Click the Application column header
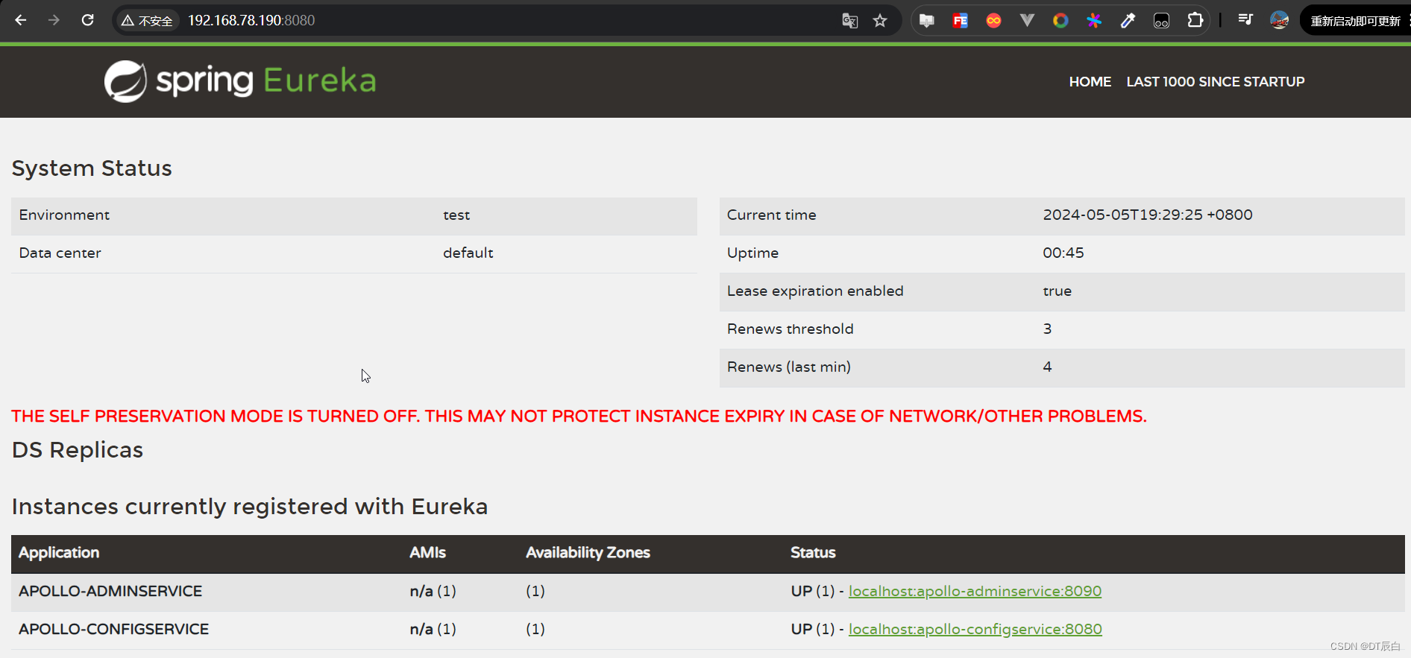 (x=59, y=553)
